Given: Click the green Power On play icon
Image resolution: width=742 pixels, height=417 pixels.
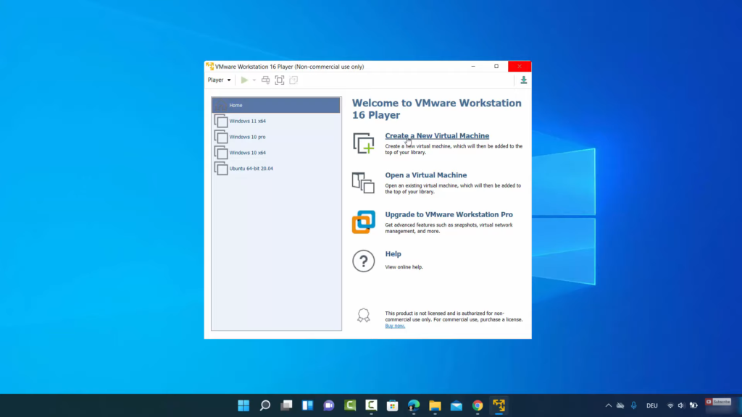Looking at the screenshot, I should coord(244,80).
